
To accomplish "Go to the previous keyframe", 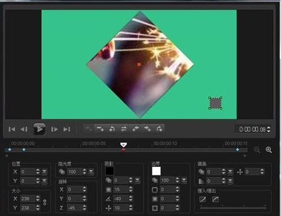I will pyautogui.click(x=136, y=129).
